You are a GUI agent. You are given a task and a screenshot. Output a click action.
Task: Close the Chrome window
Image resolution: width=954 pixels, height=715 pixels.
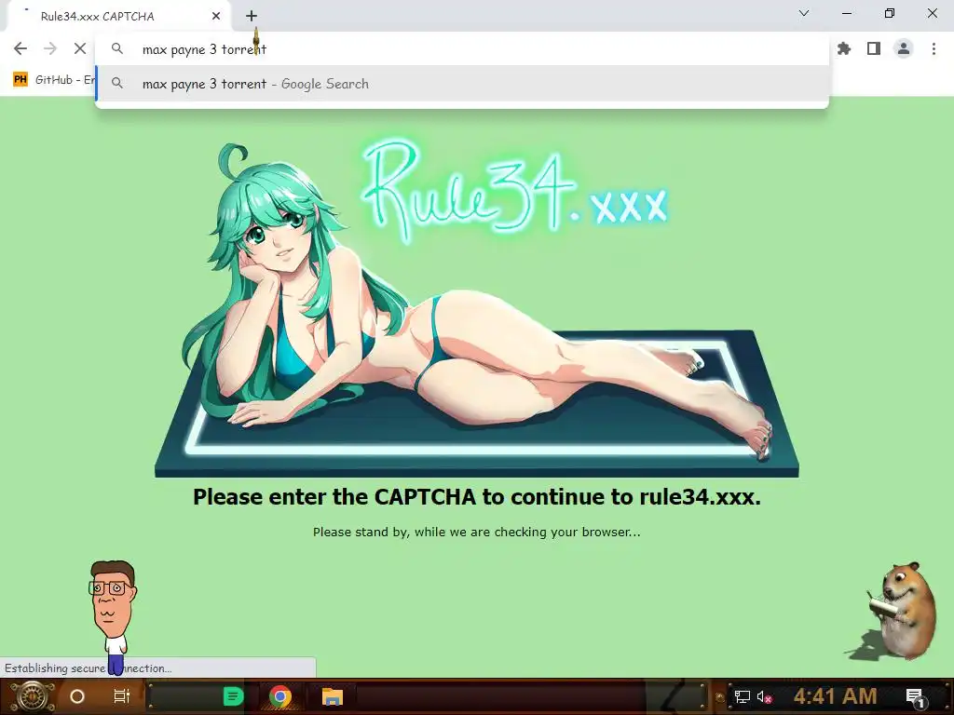pos(932,13)
